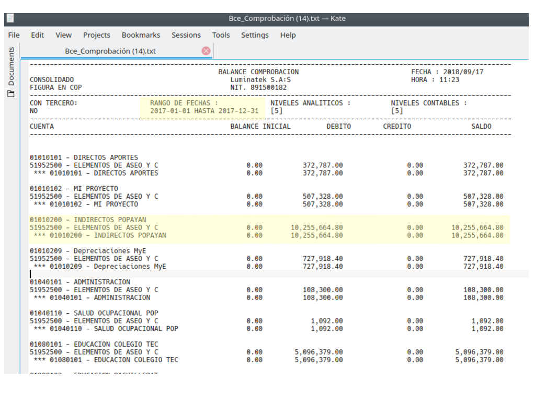Open the Documents sidebar panel icon
The height and width of the screenshot is (401, 535).
(11, 94)
